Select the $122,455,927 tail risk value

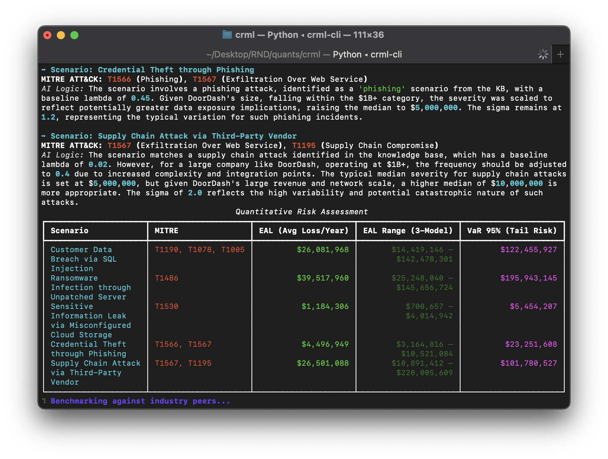coord(530,250)
